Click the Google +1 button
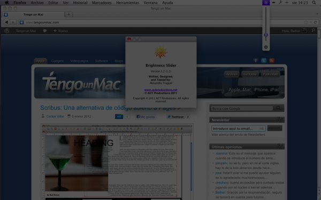 (119, 116)
